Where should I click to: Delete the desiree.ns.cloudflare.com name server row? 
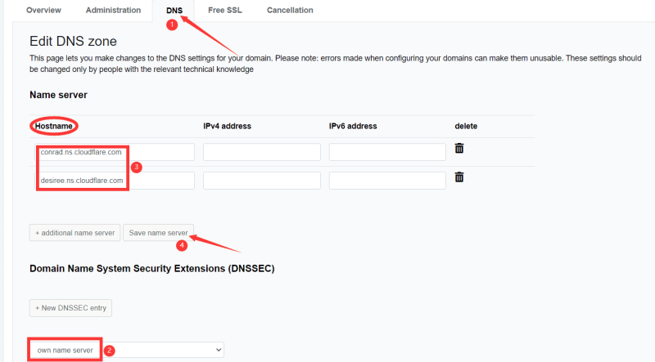pos(459,177)
